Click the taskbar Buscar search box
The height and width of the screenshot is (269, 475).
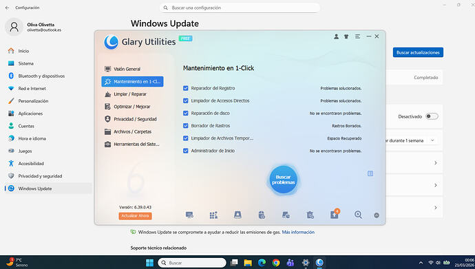pos(192,263)
